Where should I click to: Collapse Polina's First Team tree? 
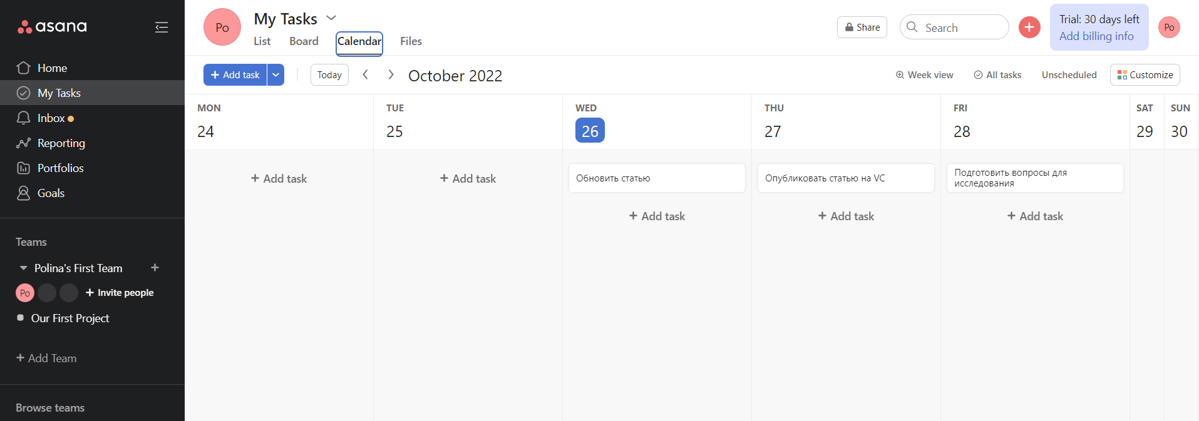23,268
